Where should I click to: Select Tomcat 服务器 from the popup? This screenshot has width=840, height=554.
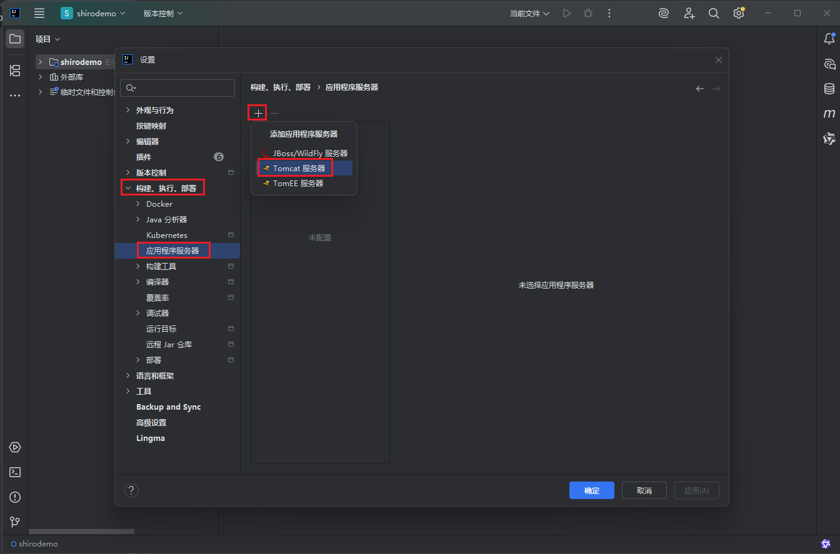coord(299,169)
